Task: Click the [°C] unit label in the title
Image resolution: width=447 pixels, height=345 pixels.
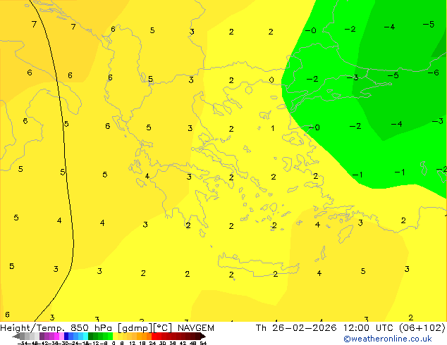Action: [163, 328]
